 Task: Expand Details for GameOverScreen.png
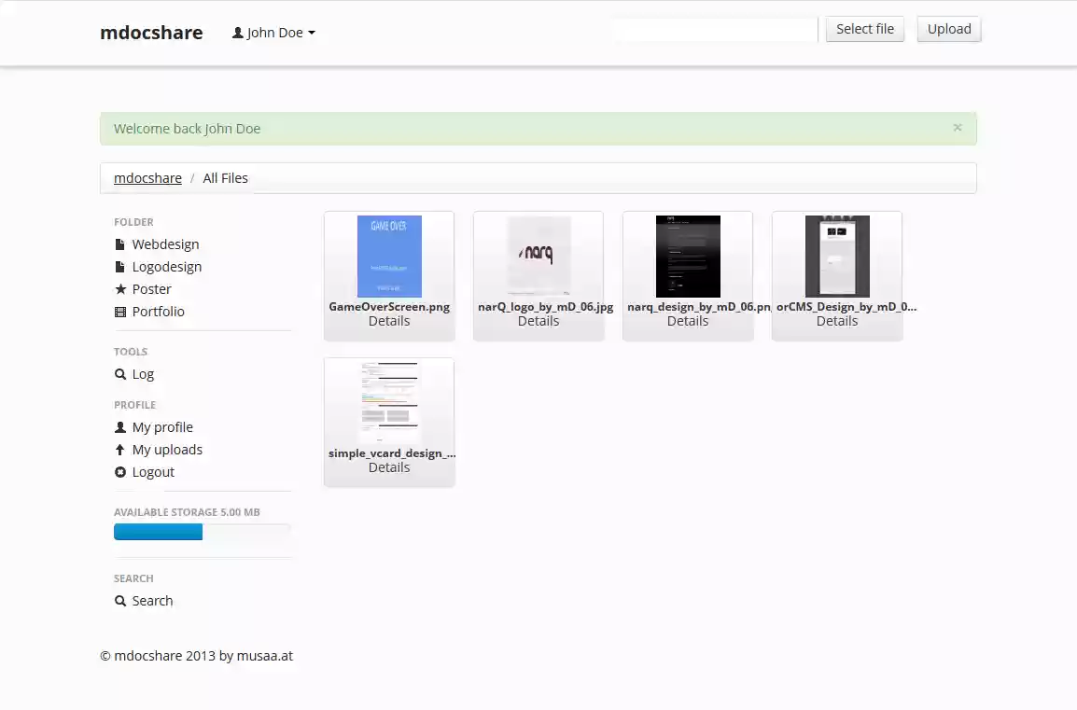[389, 320]
